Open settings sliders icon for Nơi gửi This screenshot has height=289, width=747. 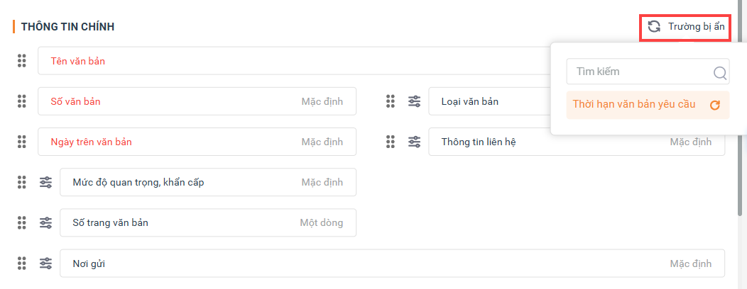(45, 263)
